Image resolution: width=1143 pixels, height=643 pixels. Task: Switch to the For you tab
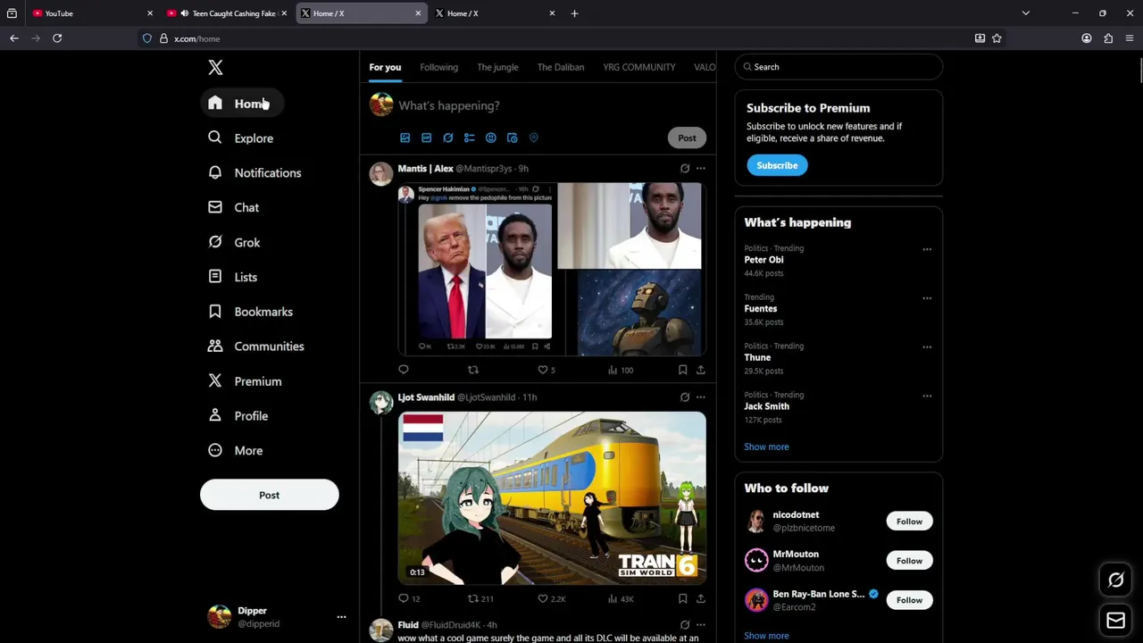(x=385, y=67)
